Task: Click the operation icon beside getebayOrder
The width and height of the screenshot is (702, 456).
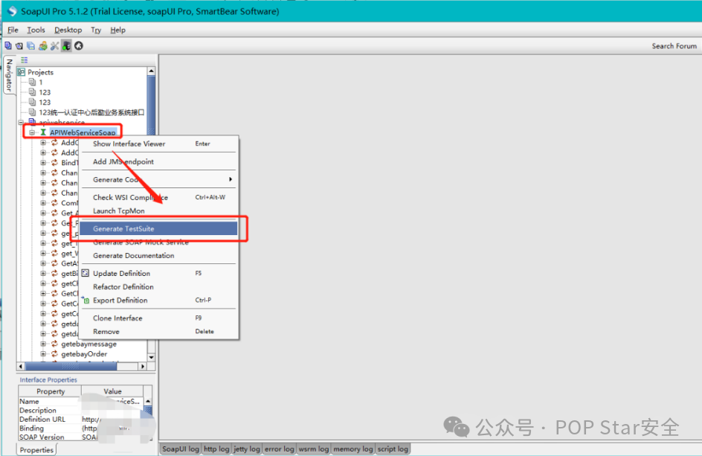Action: 54,354
